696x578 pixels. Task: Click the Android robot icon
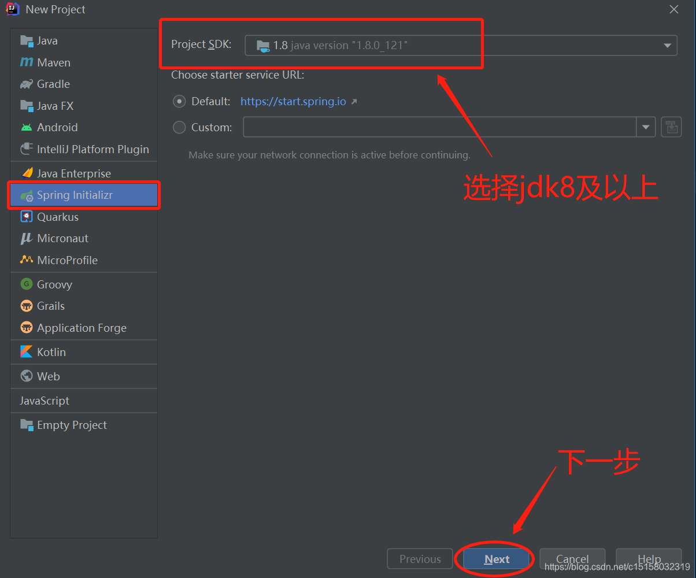27,127
